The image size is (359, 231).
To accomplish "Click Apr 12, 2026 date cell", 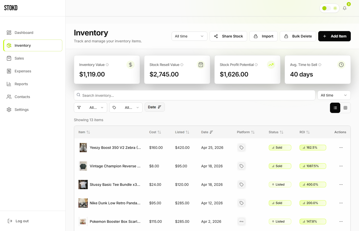I will (x=212, y=203).
